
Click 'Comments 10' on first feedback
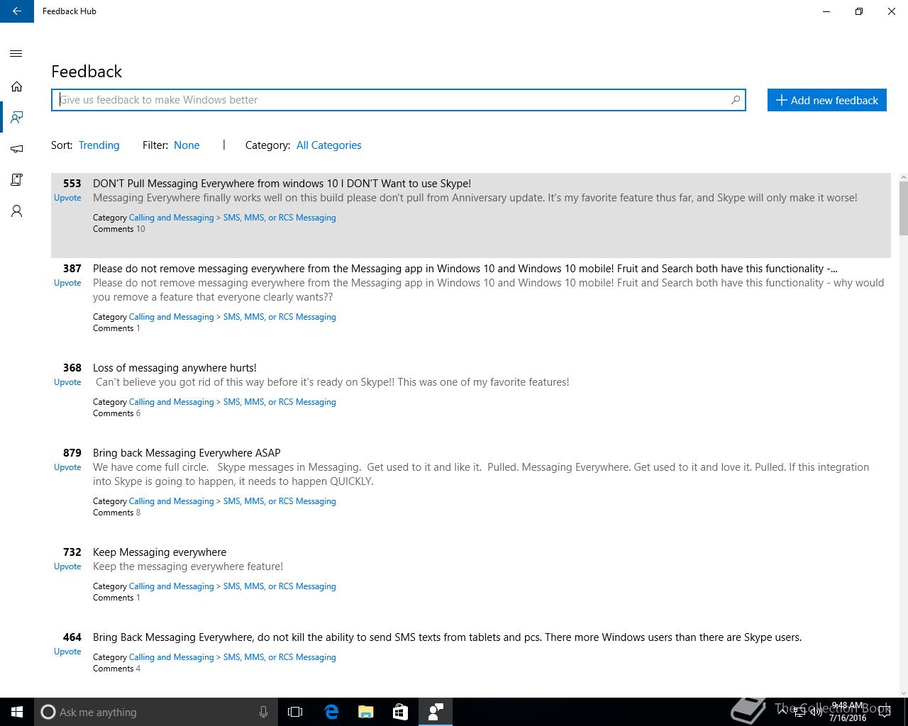[x=118, y=229]
